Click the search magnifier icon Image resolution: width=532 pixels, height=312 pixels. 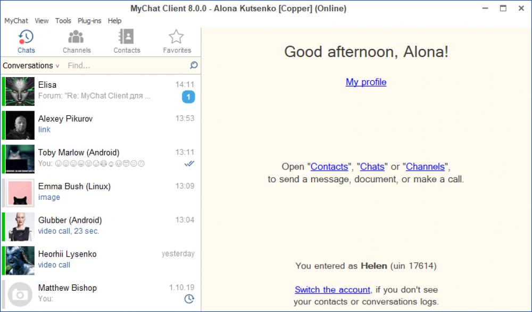(x=194, y=65)
